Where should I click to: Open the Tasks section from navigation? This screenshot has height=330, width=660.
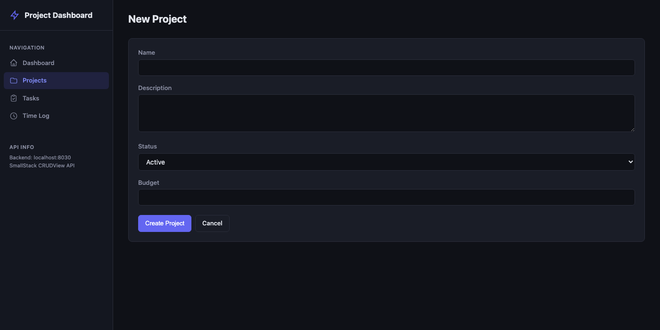31,98
